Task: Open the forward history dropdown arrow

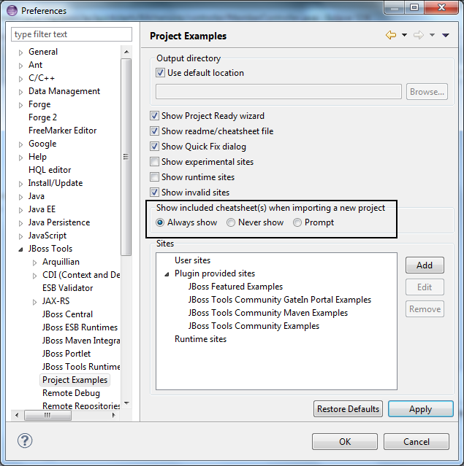Action: click(432, 35)
